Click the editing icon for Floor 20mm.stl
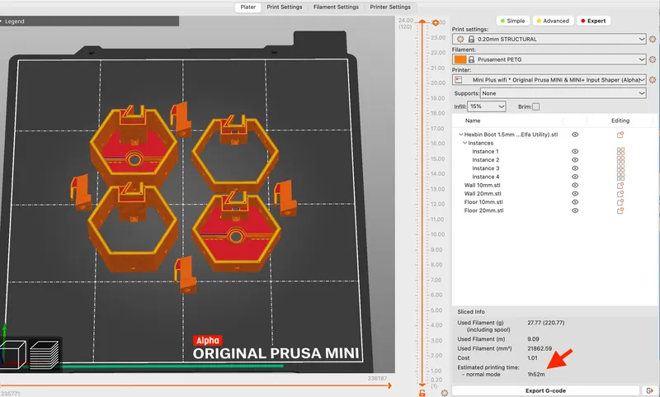This screenshot has height=397, width=660. coord(620,210)
